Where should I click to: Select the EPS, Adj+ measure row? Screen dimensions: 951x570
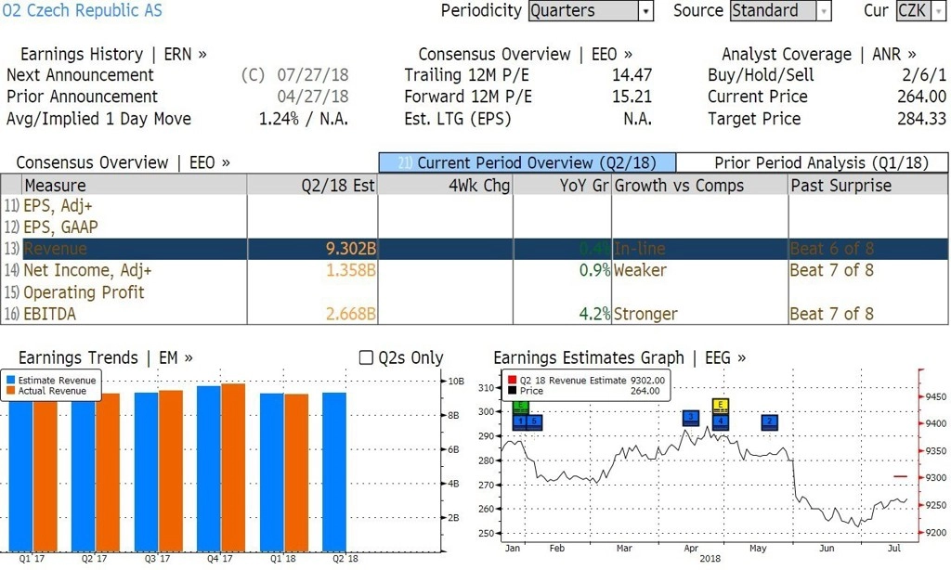pyautogui.click(x=475, y=205)
